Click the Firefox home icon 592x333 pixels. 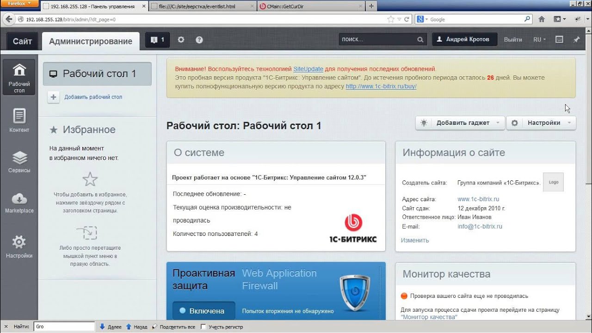click(x=542, y=19)
